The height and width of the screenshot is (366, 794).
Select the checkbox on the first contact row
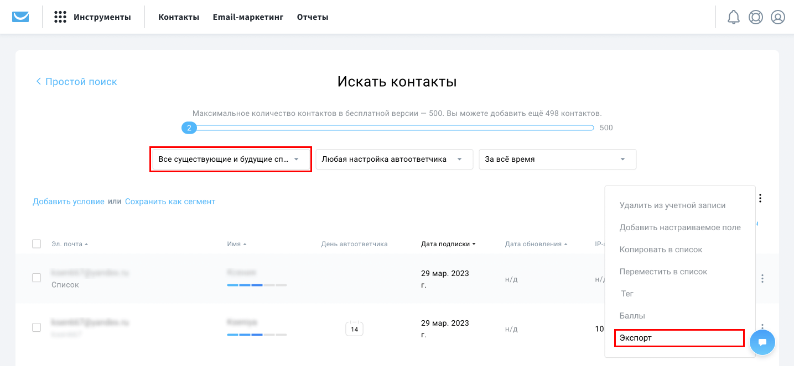tap(37, 279)
